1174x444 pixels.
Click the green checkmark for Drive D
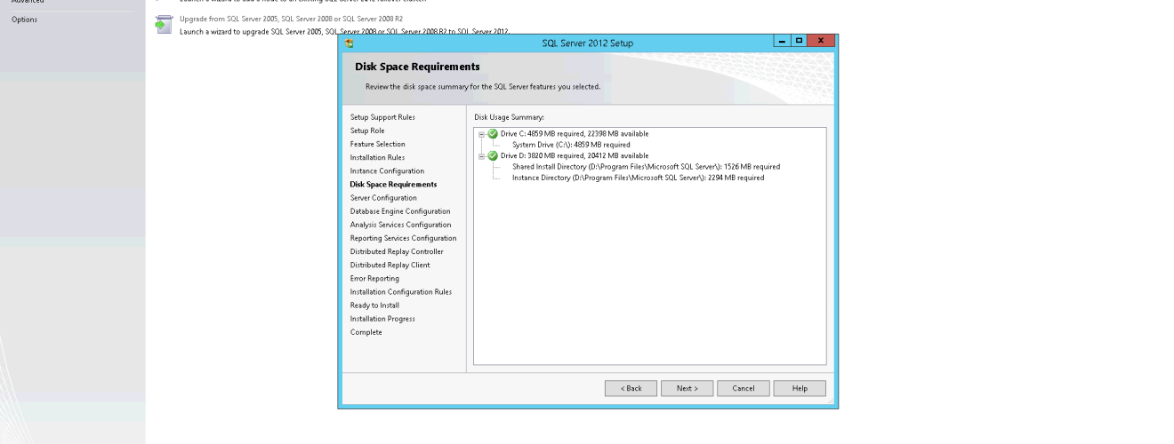coord(493,156)
